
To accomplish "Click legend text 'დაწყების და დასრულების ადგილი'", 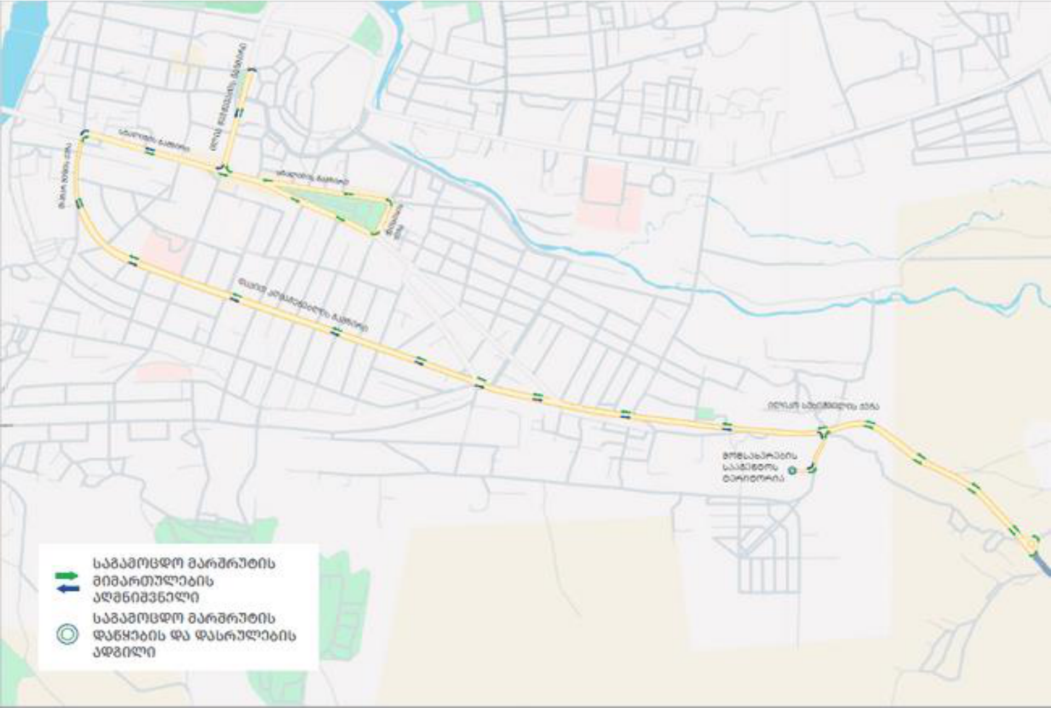I will 194,644.
